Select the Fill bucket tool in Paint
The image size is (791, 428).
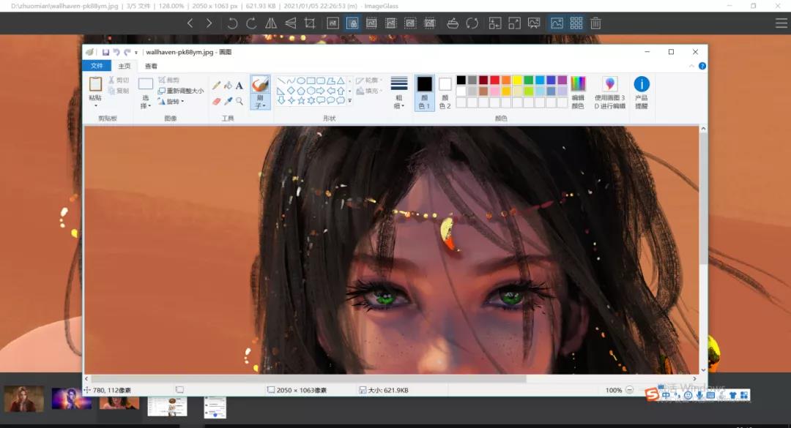coord(228,85)
